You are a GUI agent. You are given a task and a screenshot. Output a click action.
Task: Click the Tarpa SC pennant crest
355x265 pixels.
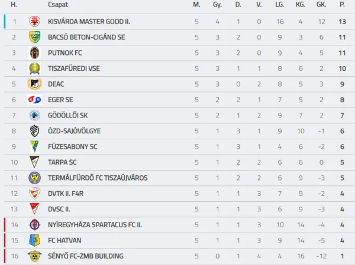35,162
